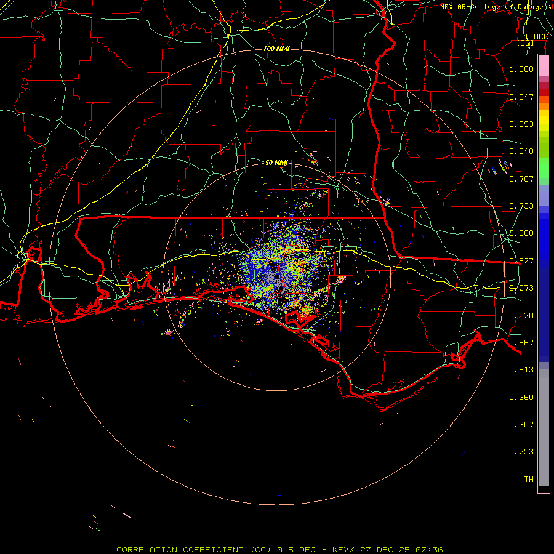Screen dimensions: 554x554
Task: Click the 0.680 scale value
Action: 521,233
